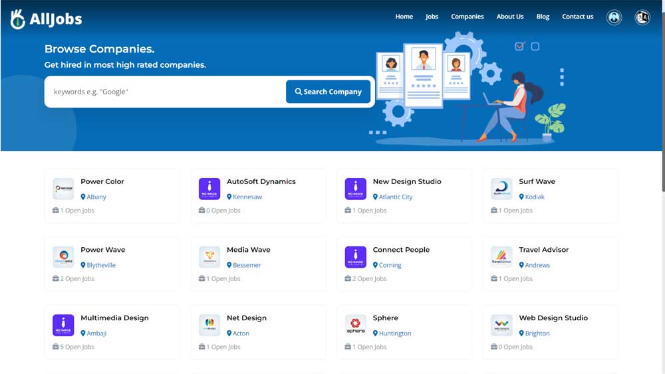665x374 pixels.
Task: Click the Search Company button
Action: point(329,92)
